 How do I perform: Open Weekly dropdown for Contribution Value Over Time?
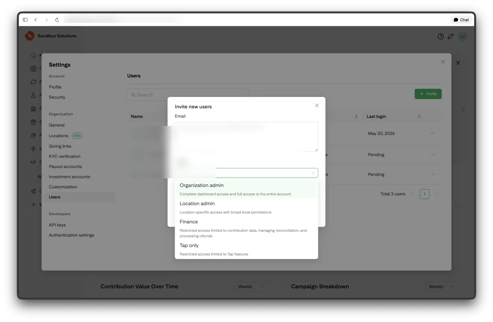[x=251, y=287]
